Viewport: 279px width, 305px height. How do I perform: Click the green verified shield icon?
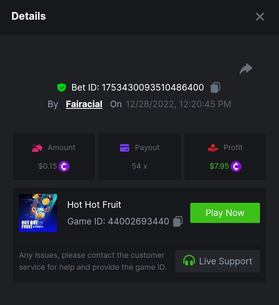coord(61,87)
